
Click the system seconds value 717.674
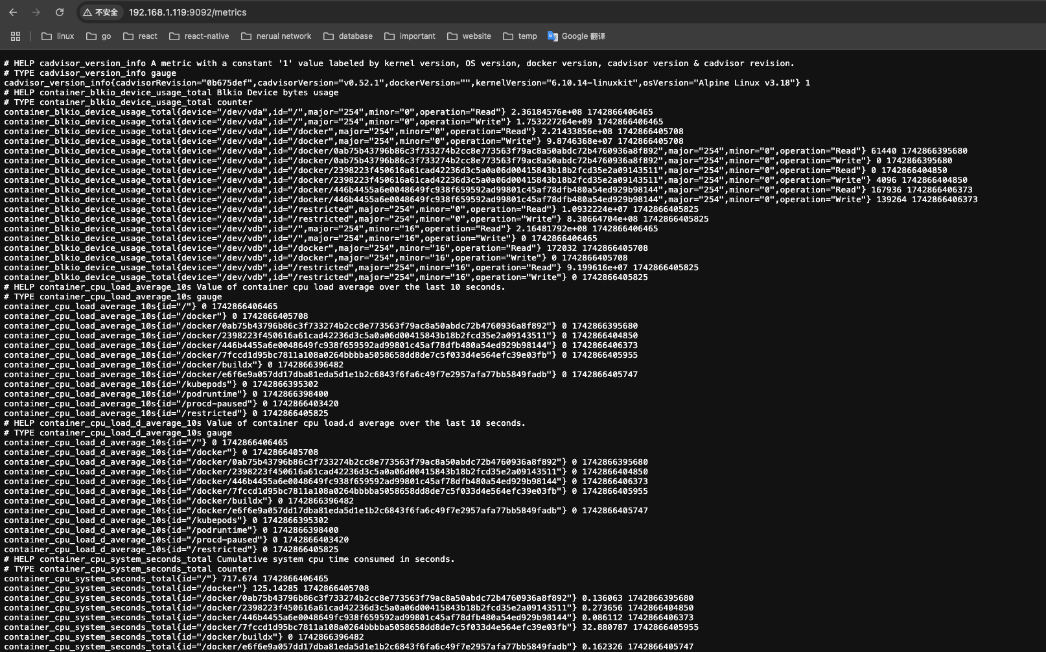click(240, 579)
